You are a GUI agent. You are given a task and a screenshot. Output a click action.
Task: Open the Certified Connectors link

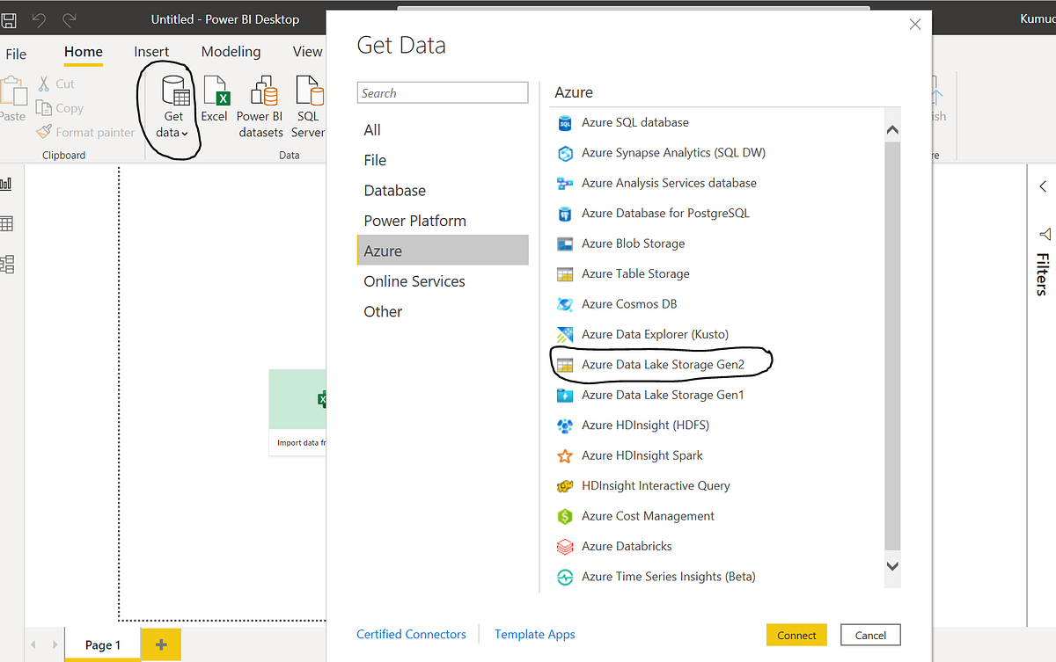411,634
